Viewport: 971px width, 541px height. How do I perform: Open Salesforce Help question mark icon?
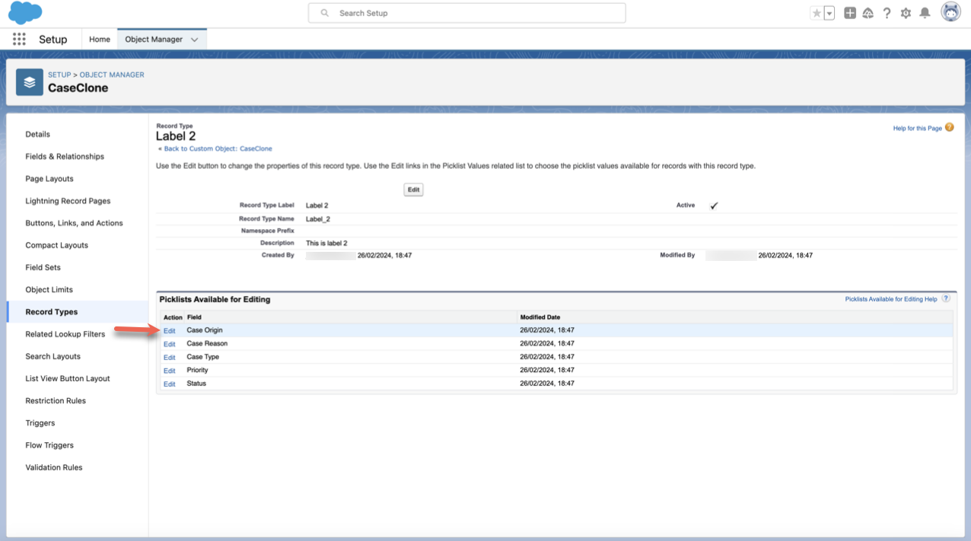(887, 13)
